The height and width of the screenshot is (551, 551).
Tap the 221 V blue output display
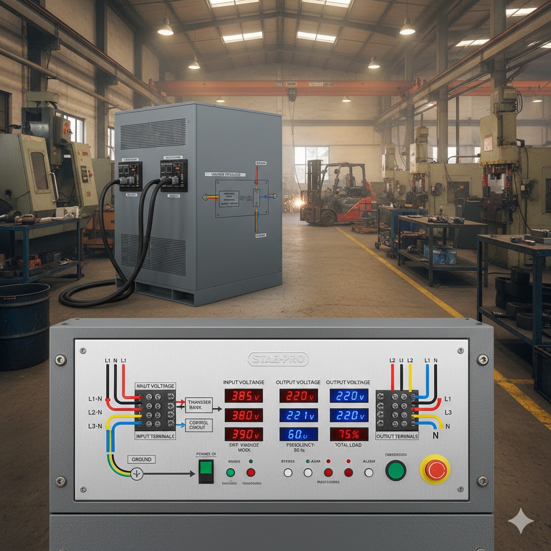coord(298,415)
